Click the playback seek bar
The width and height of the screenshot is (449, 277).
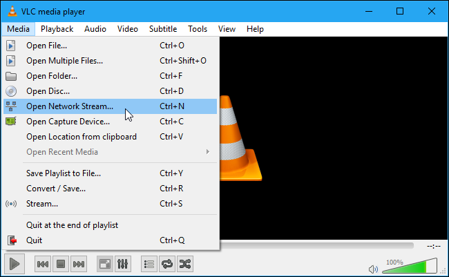point(316,246)
